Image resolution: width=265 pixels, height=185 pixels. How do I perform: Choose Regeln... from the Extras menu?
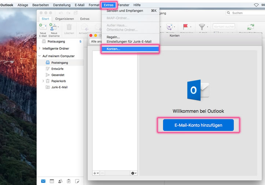point(113,37)
